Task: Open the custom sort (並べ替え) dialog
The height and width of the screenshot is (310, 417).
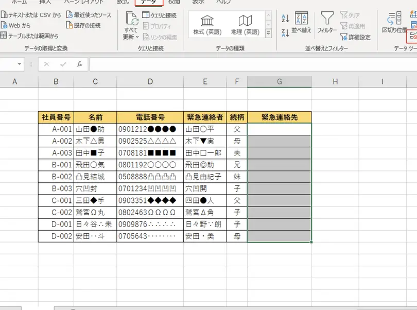Action: pyautogui.click(x=301, y=24)
